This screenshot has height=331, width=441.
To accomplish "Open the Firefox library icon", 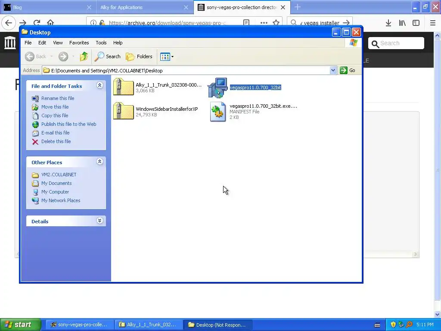I will [402, 23].
